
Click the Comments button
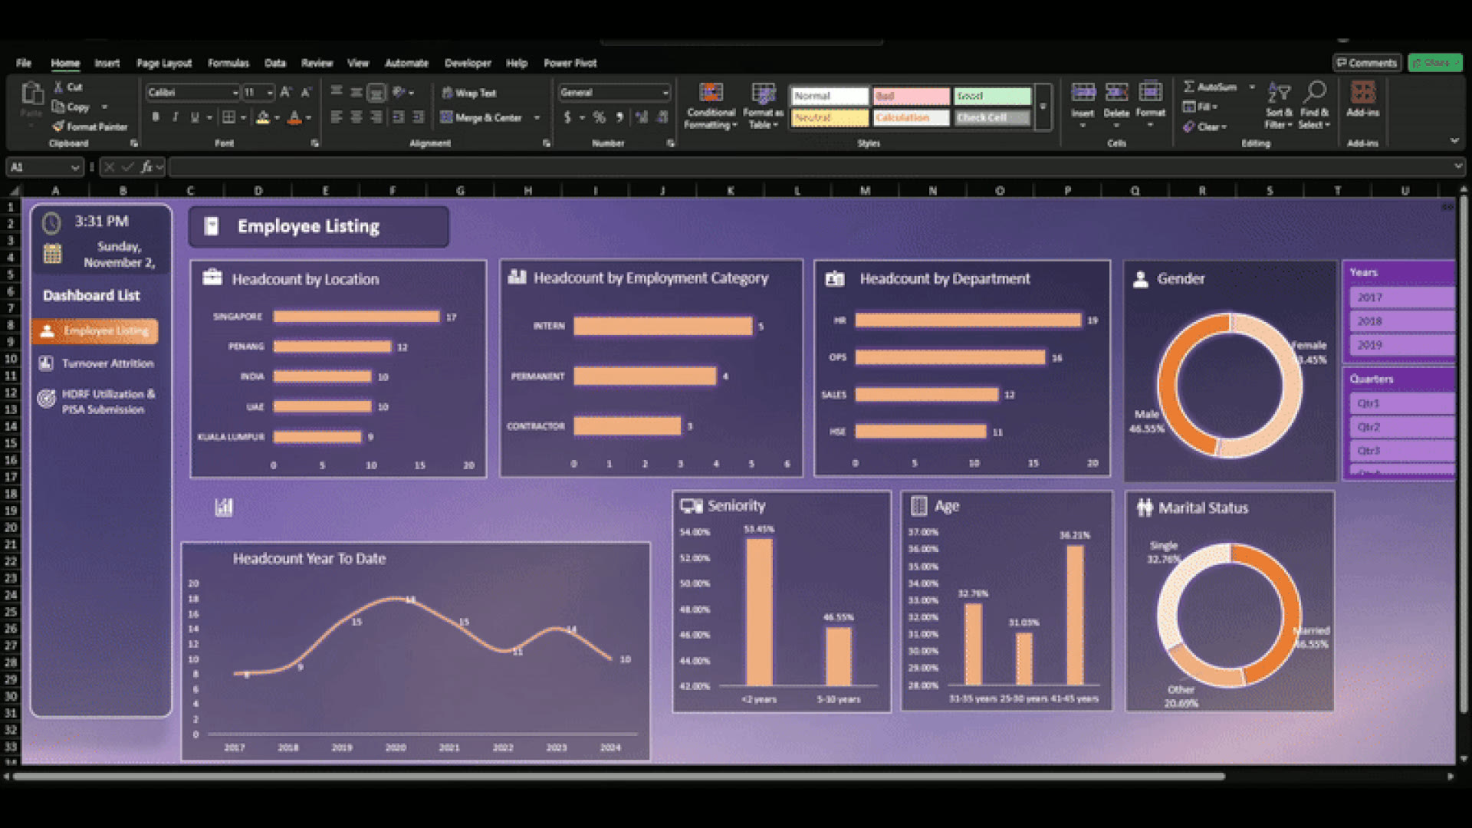(x=1367, y=63)
